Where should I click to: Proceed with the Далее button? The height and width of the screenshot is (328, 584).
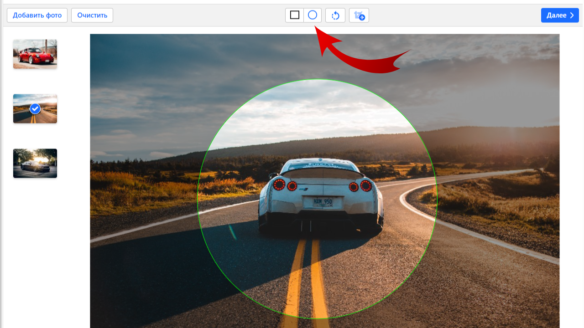tap(560, 15)
